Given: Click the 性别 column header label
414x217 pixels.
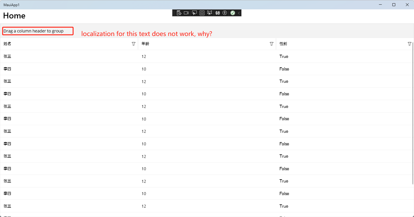Looking at the screenshot, I should click(x=283, y=44).
